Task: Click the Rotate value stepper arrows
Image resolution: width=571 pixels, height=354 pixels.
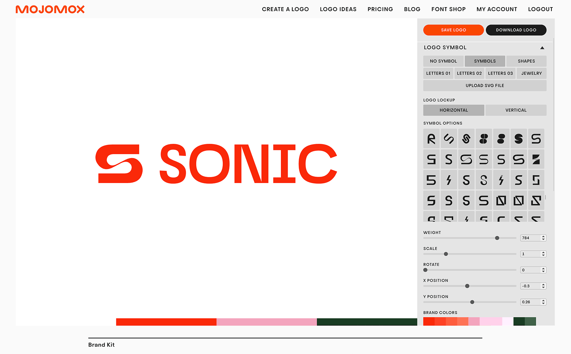Action: click(543, 270)
